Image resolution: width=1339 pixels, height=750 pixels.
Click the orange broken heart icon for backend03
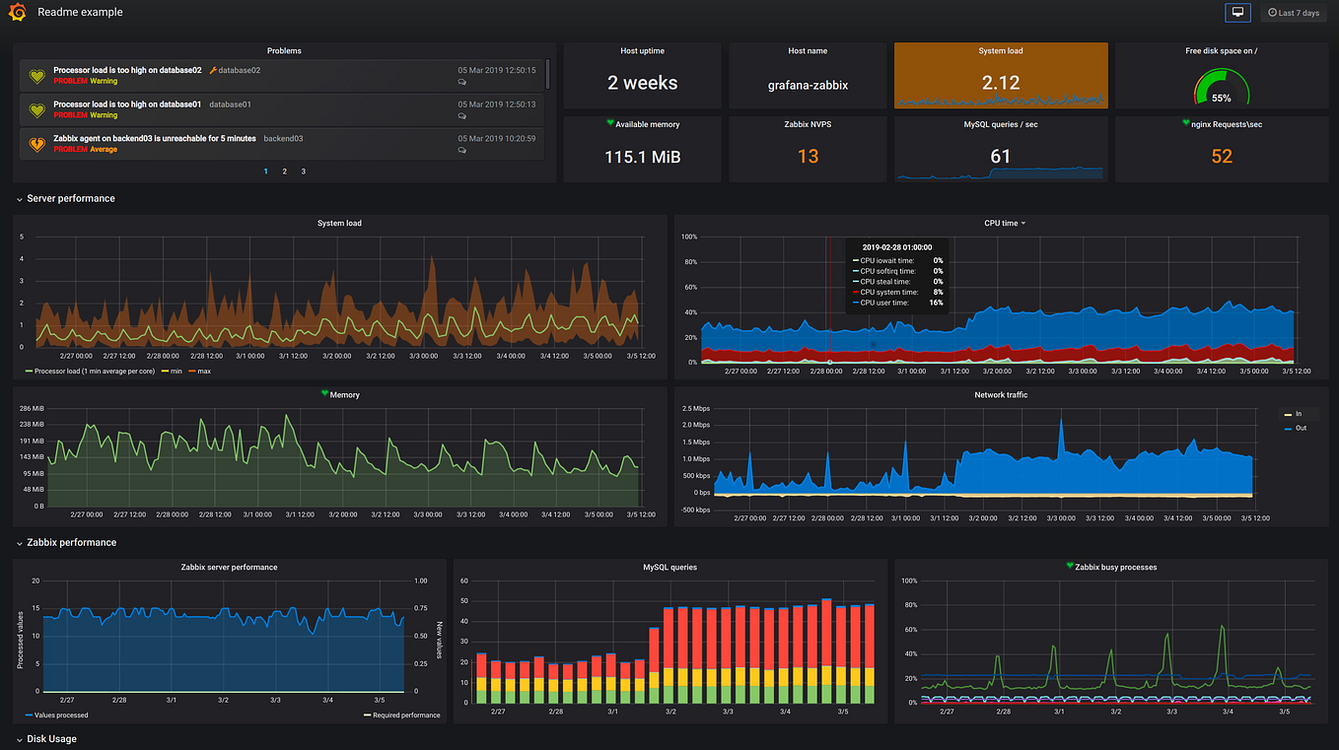pos(36,144)
